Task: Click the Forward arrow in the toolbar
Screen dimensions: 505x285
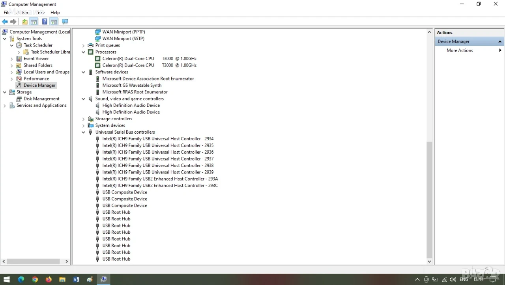Action: tap(13, 22)
